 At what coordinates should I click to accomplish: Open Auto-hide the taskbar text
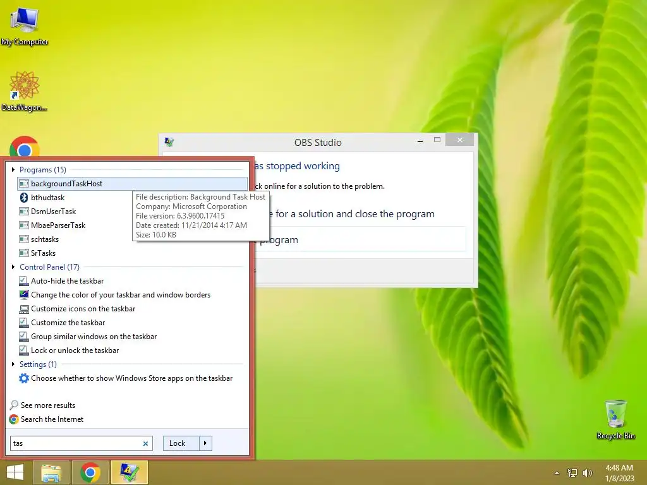pyautogui.click(x=67, y=281)
